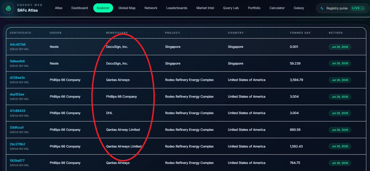Open certificate 33dfcca1

click(x=17, y=128)
